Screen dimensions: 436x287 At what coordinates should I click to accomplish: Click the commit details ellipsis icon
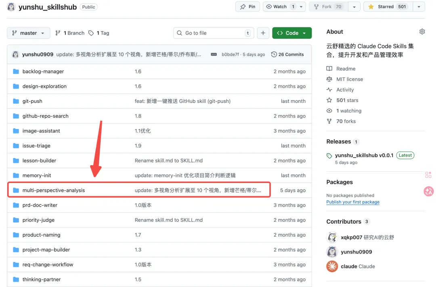coord(214,54)
